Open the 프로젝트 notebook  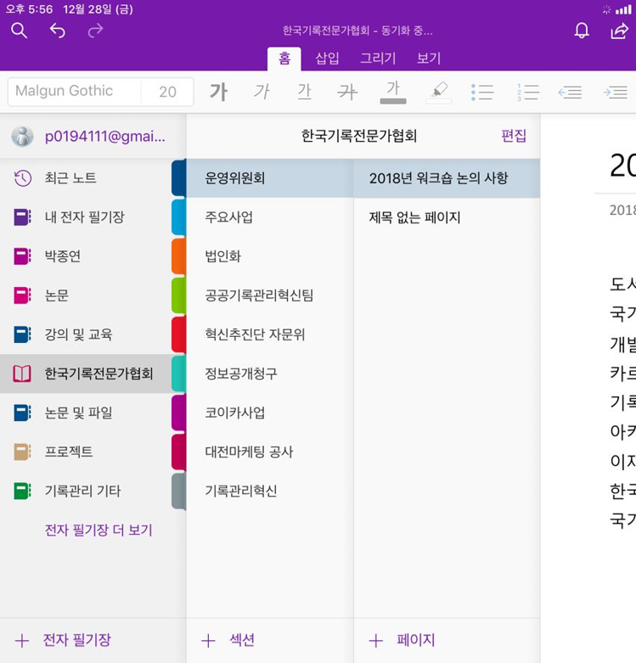[x=86, y=452]
